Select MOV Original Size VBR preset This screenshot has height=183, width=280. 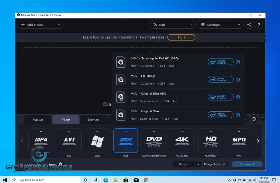coord(178,97)
